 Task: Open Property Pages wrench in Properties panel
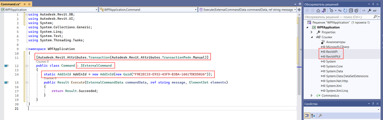(x=320, y=115)
